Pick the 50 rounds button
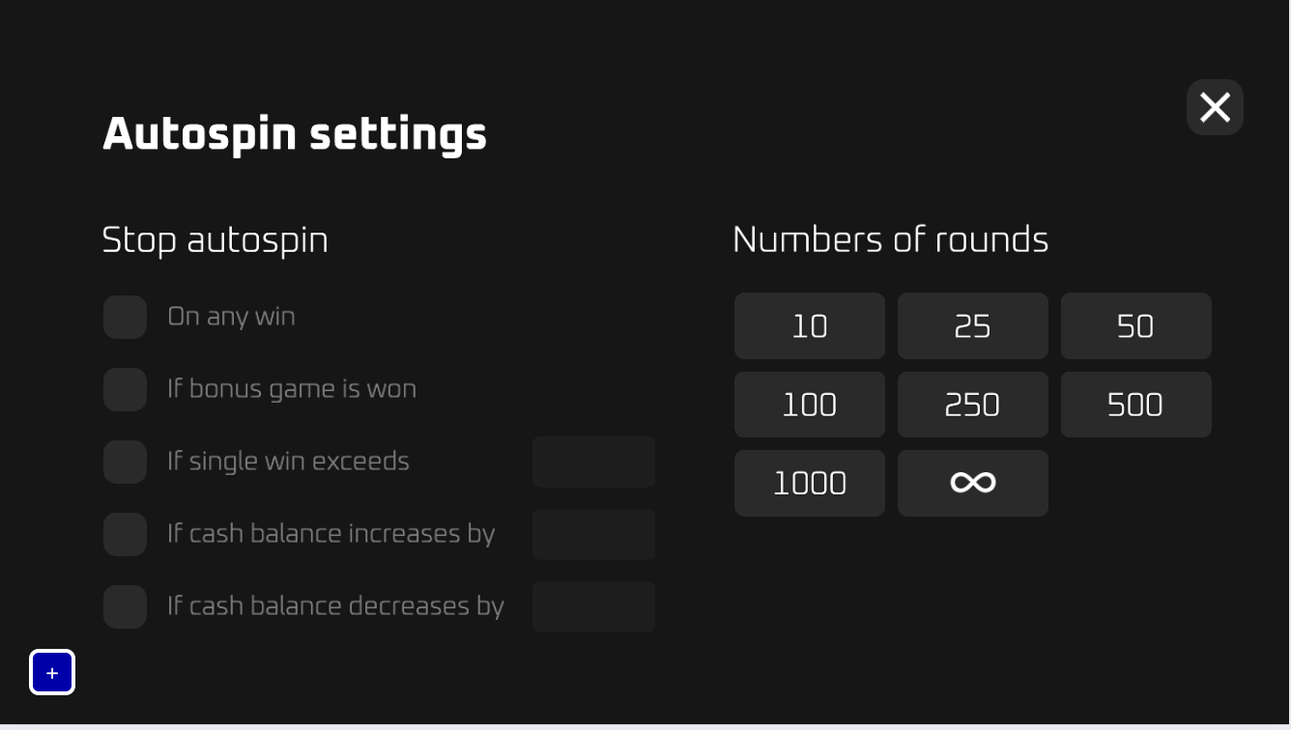The height and width of the screenshot is (730, 1291). (x=1135, y=326)
